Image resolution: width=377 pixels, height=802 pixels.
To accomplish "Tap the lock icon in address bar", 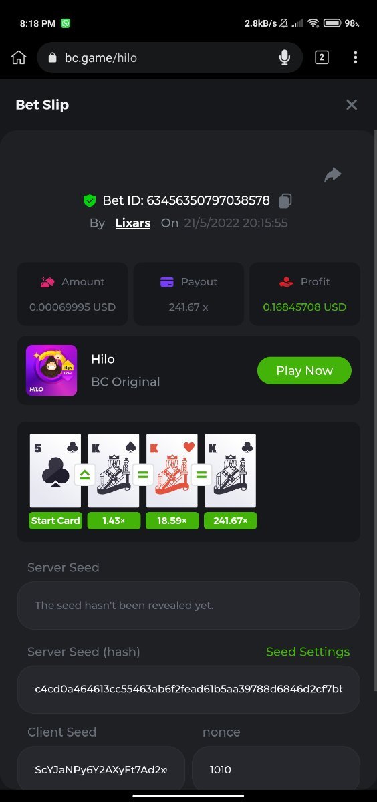I will pos(53,58).
